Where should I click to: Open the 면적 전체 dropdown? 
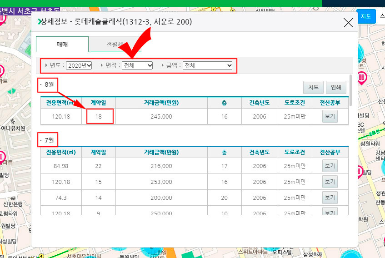pyautogui.click(x=137, y=65)
